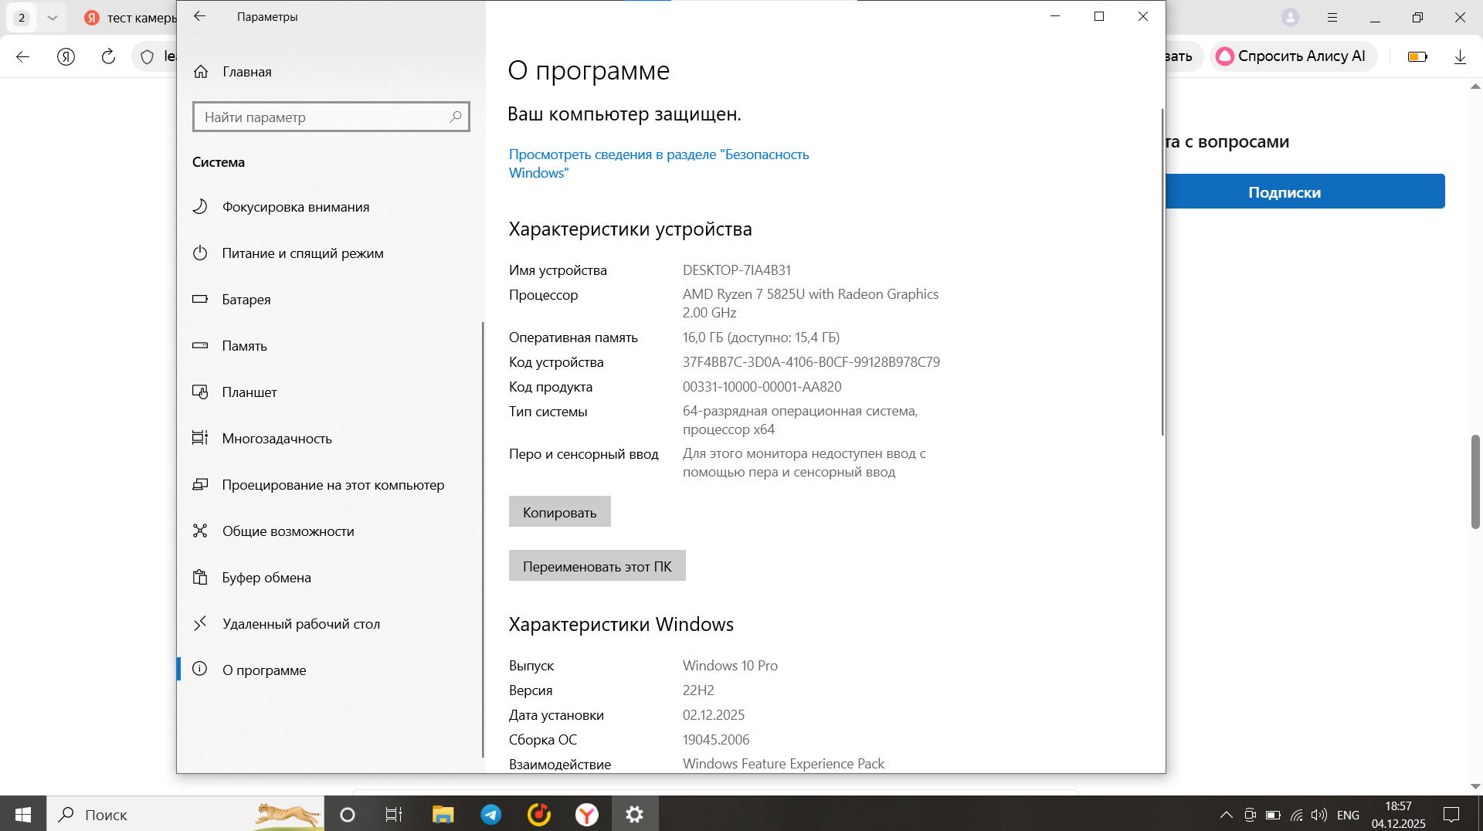The image size is (1483, 831).
Task: Click the Yandex home Я icon in browser
Action: pyautogui.click(x=66, y=56)
